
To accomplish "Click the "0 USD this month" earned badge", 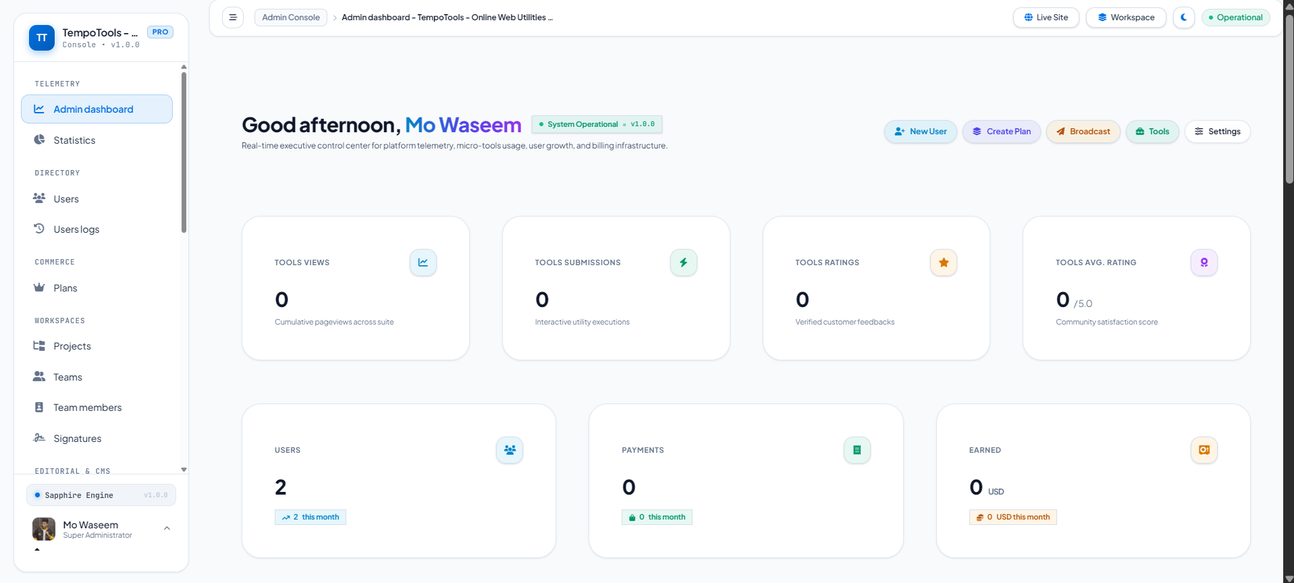I will coord(1013,518).
